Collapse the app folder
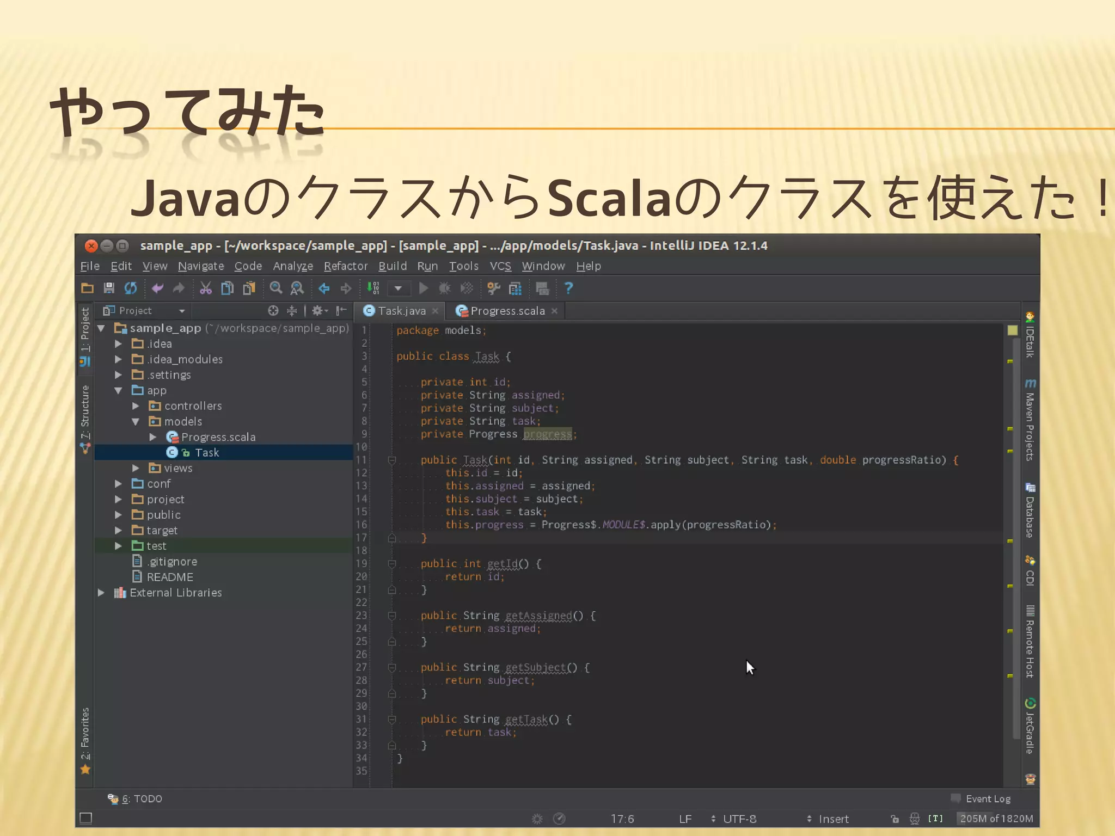 (x=118, y=391)
